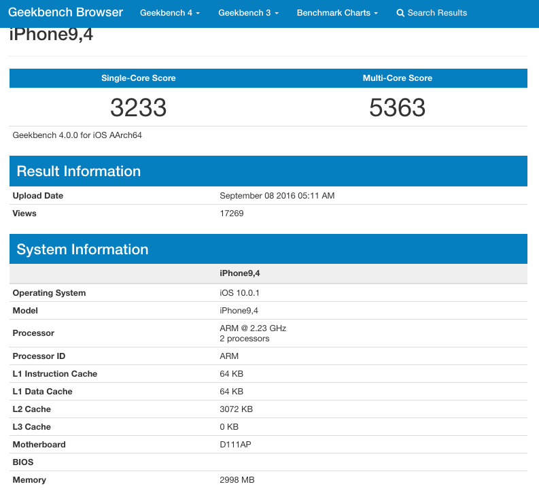Click the magnifying glass search icon
This screenshot has height=495, width=539.
coord(400,13)
